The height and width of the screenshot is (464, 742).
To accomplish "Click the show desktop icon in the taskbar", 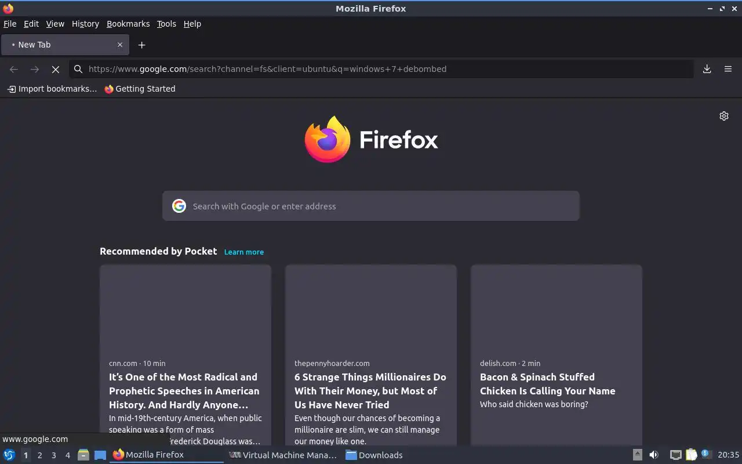I will click(x=100, y=455).
